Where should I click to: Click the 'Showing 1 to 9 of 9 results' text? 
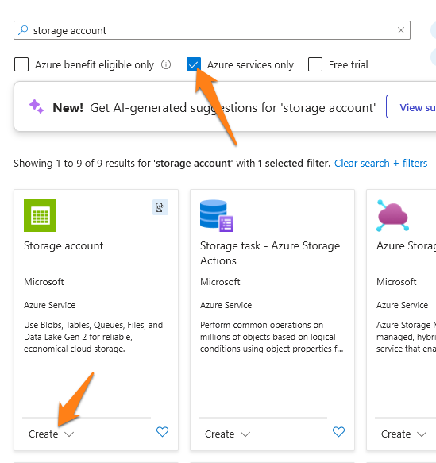pyautogui.click(x=172, y=163)
